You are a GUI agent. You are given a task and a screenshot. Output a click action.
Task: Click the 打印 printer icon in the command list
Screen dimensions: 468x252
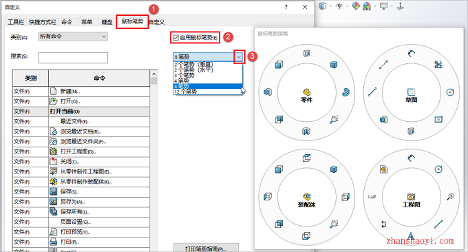(x=54, y=242)
